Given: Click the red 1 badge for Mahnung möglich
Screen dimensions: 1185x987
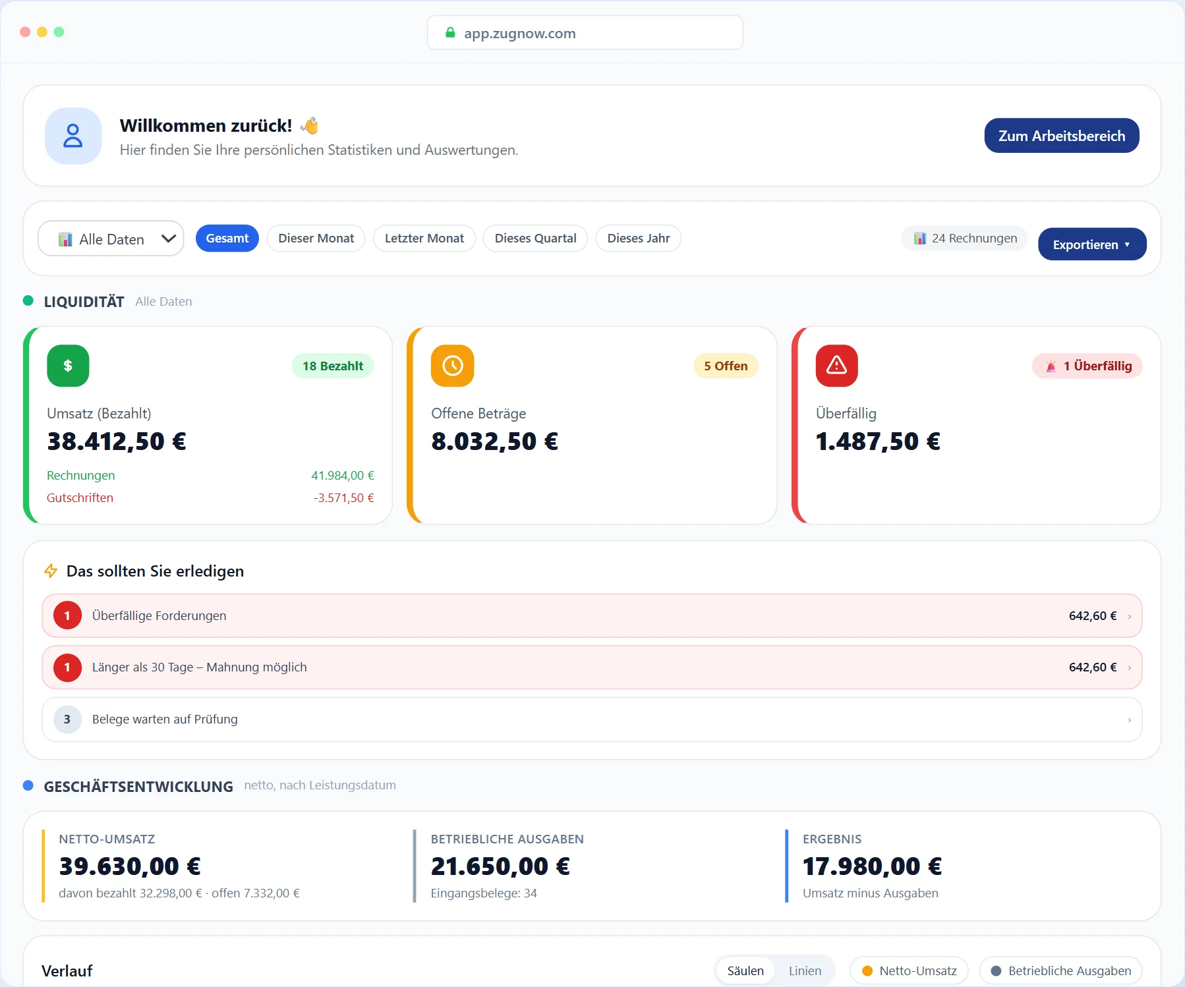Looking at the screenshot, I should [67, 667].
